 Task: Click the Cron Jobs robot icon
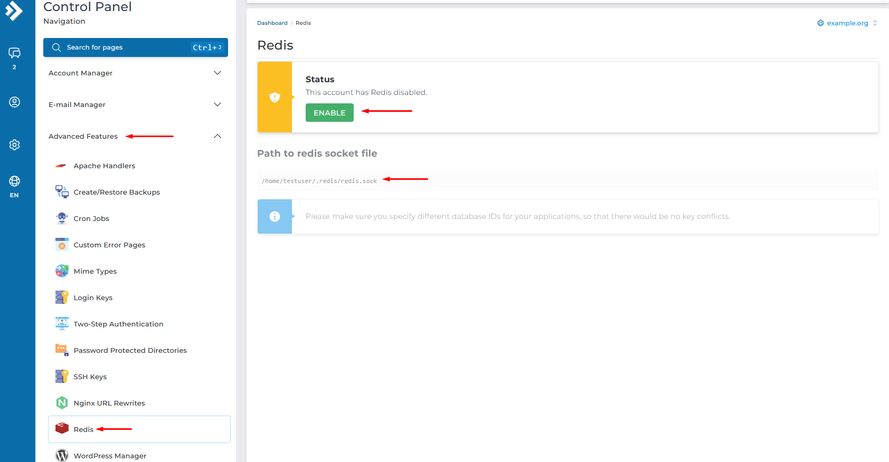(62, 218)
